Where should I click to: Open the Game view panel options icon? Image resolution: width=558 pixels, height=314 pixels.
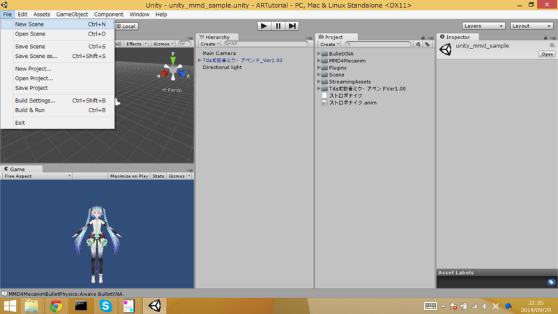click(190, 170)
